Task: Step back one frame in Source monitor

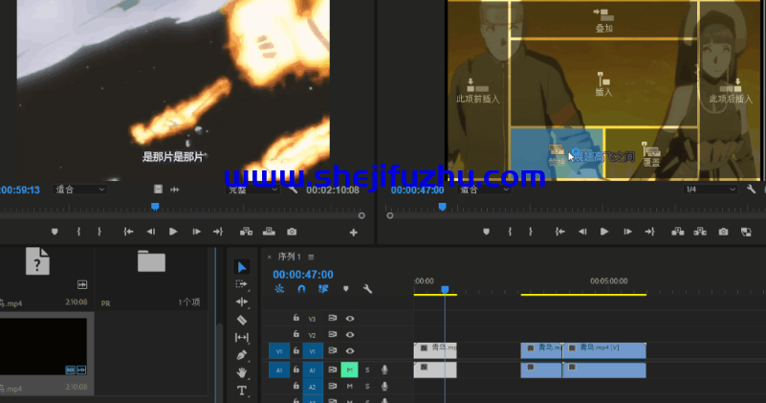Action: (x=151, y=232)
